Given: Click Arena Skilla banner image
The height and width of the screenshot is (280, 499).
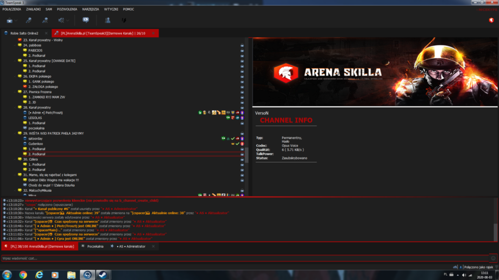Looking at the screenshot, I should (x=375, y=72).
